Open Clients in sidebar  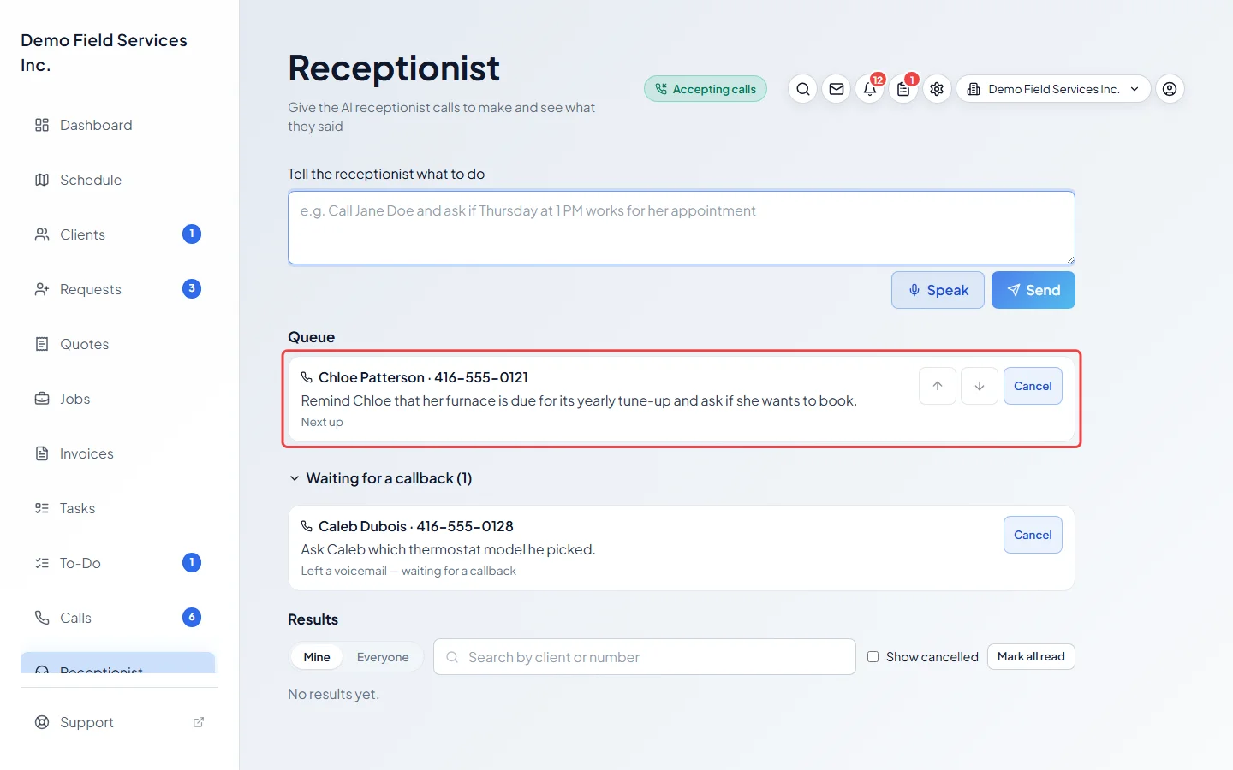[118, 234]
